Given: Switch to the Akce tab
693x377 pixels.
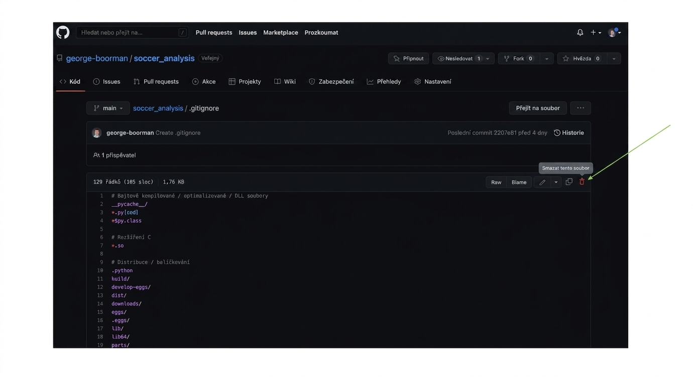Looking at the screenshot, I should [204, 82].
